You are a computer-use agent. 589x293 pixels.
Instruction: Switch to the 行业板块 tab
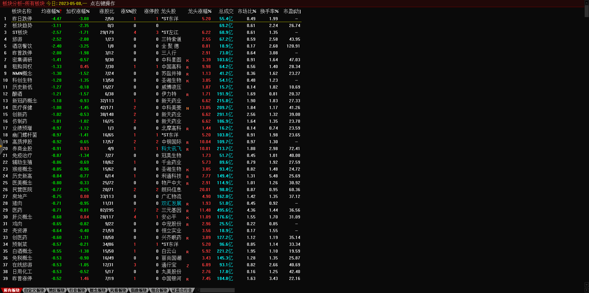click(77, 290)
